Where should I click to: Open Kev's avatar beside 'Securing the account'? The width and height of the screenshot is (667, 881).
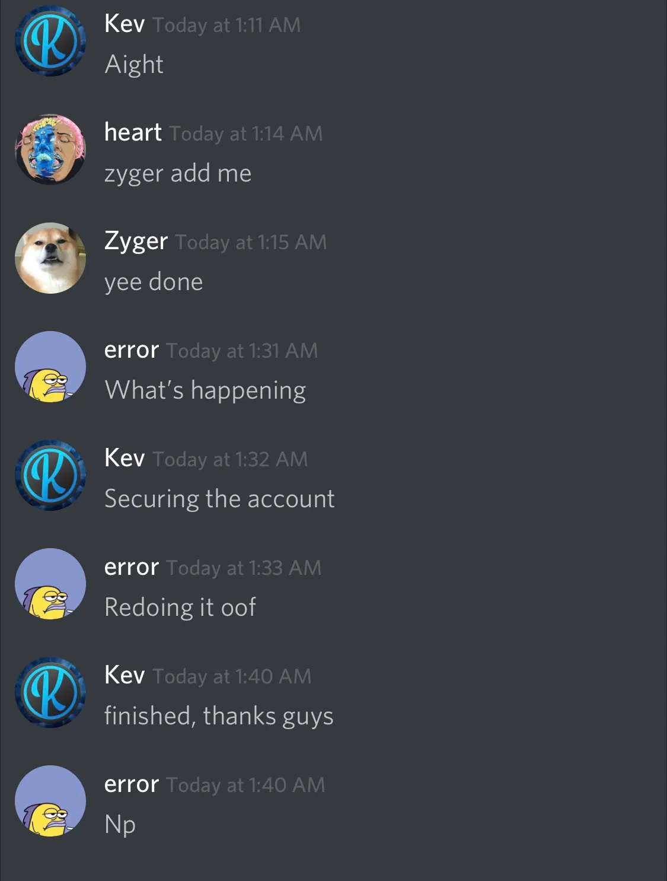pyautogui.click(x=50, y=475)
